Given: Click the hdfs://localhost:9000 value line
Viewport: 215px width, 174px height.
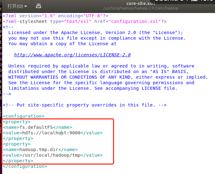Looking at the screenshot, I should pyautogui.click(x=53, y=133).
